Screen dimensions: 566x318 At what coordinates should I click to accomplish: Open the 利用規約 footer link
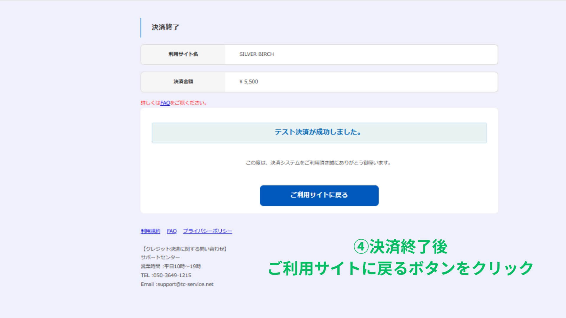[150, 231]
